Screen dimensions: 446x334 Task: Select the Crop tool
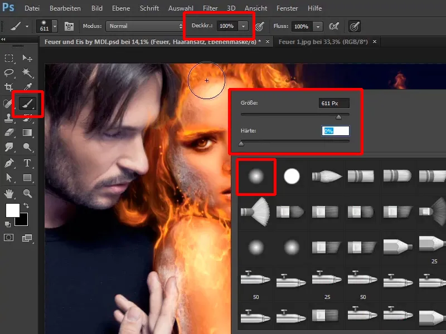(9, 87)
